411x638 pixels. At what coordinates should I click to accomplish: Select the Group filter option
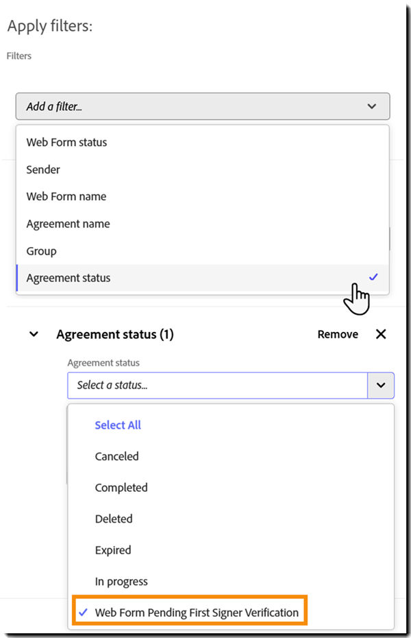tap(41, 251)
